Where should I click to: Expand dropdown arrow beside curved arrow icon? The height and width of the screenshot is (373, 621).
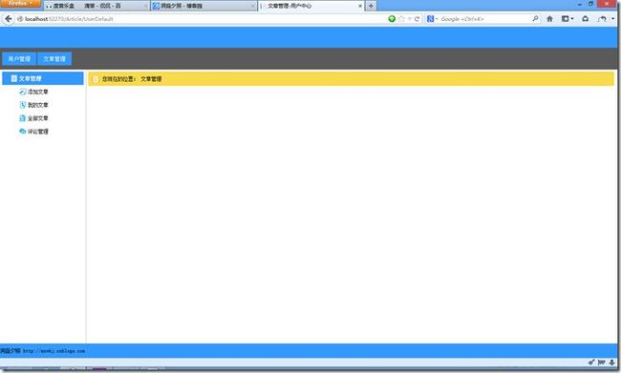pos(612,19)
